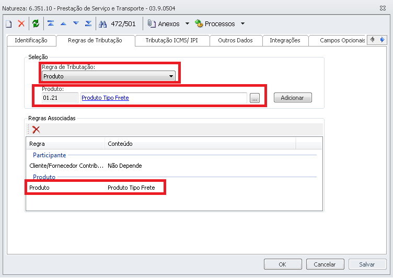Click the ellipsis product lookup button
Image resolution: width=393 pixels, height=278 pixels.
[x=255, y=98]
